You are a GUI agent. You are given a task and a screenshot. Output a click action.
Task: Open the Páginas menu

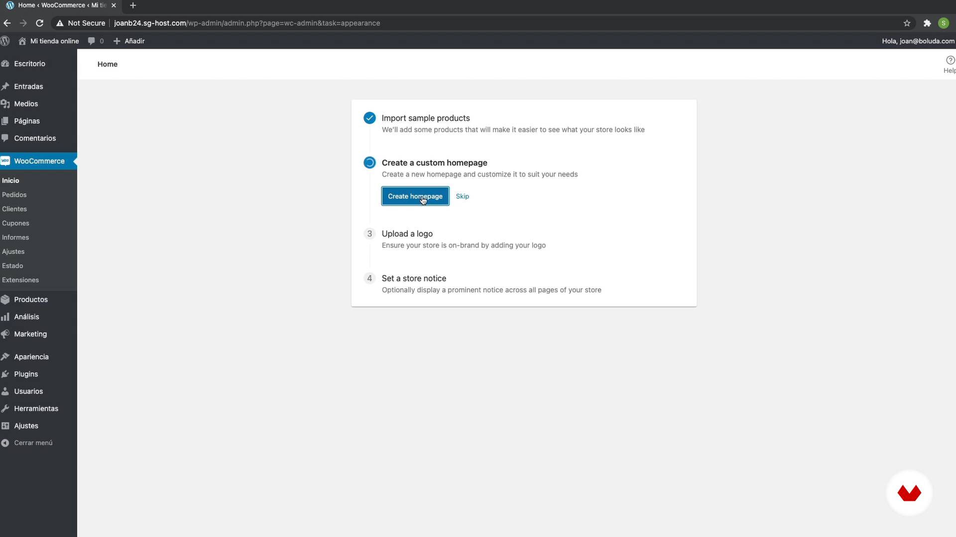click(27, 121)
